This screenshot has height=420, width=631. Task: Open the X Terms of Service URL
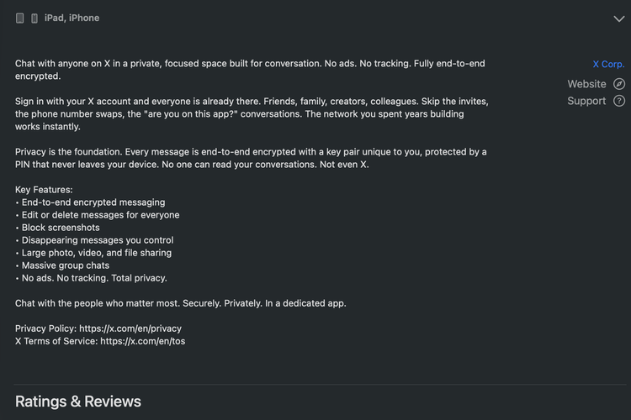click(x=142, y=341)
